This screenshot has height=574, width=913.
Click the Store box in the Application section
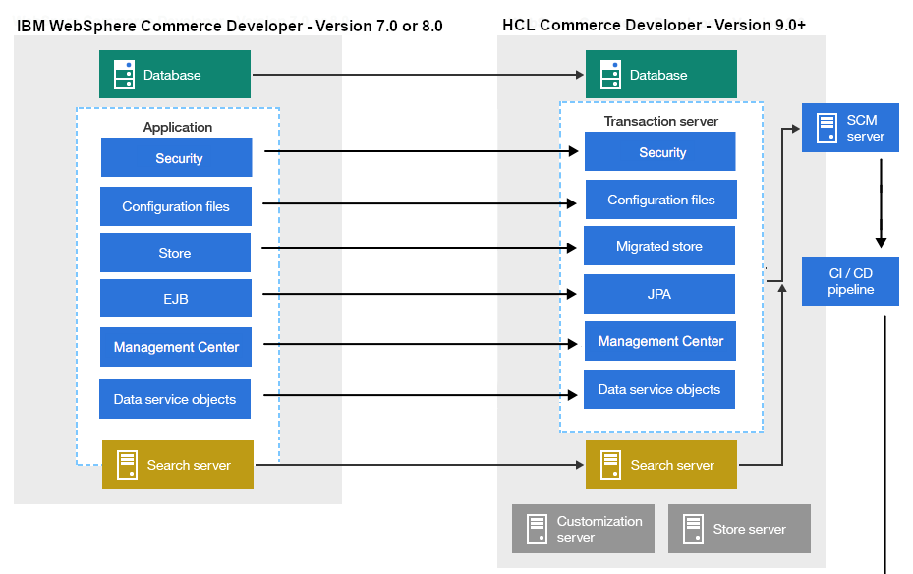click(x=175, y=253)
